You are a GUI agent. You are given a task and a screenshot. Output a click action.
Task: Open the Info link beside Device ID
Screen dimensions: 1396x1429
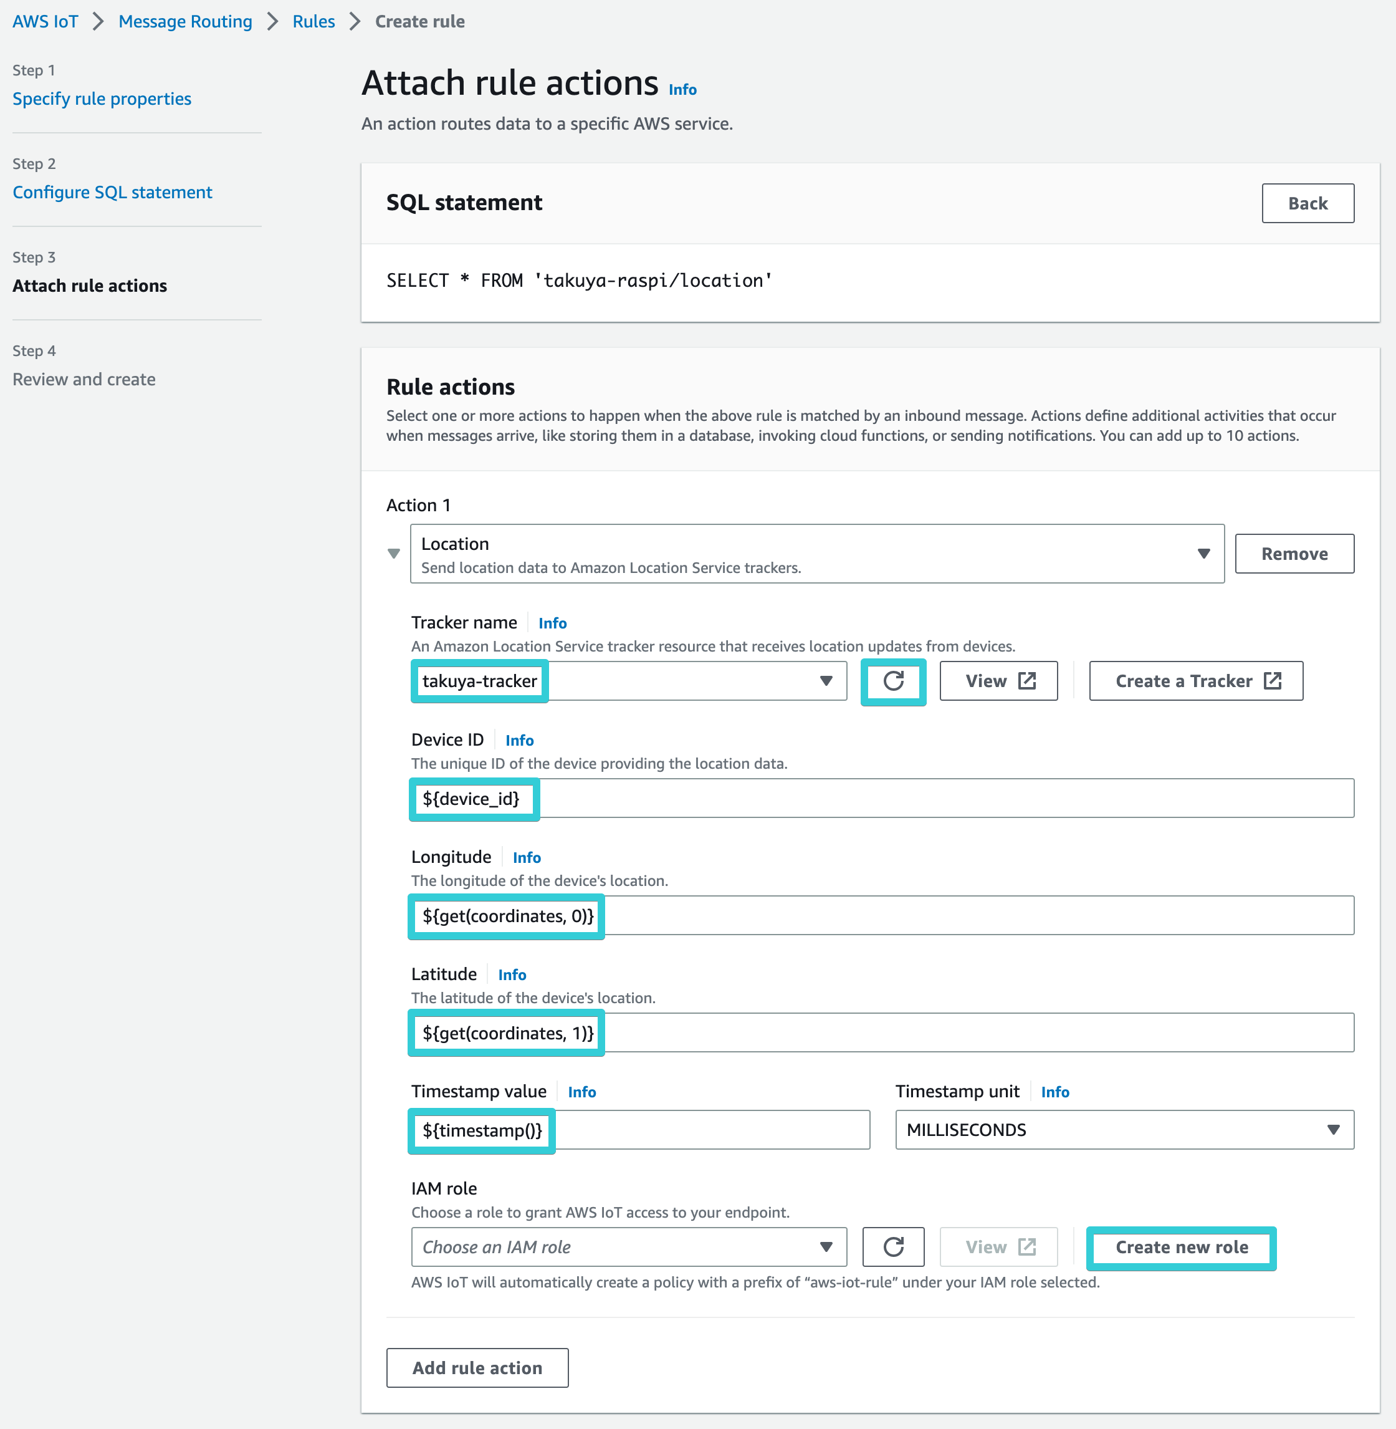tap(519, 740)
